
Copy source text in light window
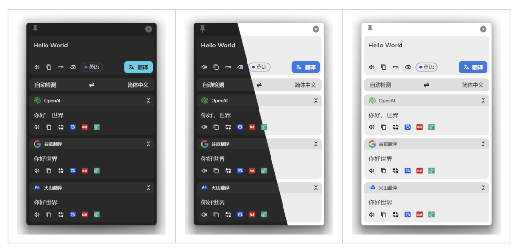(x=383, y=68)
